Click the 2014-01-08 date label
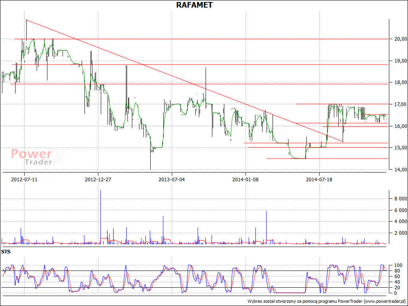Image resolution: width=408 pixels, height=306 pixels. (245, 180)
